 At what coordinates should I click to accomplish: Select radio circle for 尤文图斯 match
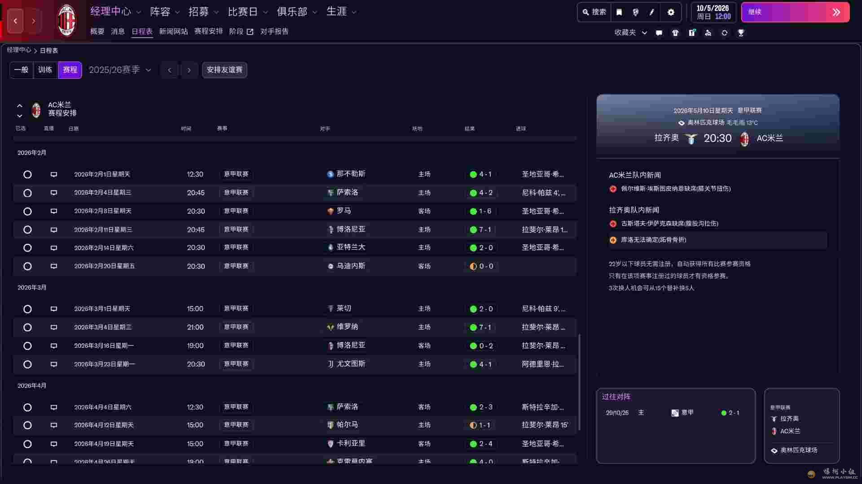tap(27, 364)
